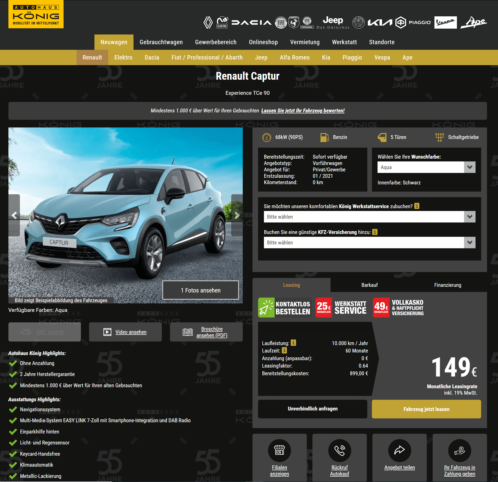Click the 360° Ansicht button
This screenshot has height=482, width=498.
tap(44, 332)
